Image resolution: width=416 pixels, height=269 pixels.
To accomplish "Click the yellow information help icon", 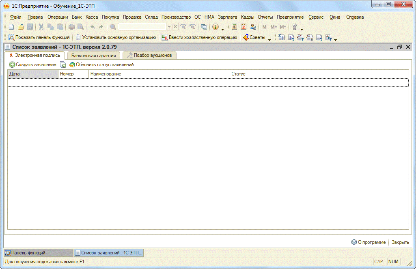I will point(216,27).
